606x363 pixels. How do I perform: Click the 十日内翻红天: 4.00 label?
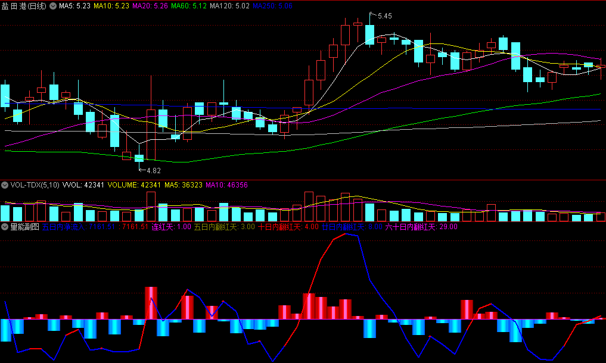(x=288, y=227)
